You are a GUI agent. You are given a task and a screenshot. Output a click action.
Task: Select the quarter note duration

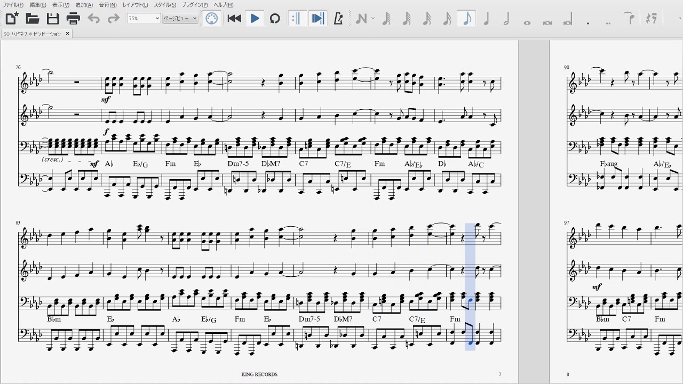click(486, 19)
